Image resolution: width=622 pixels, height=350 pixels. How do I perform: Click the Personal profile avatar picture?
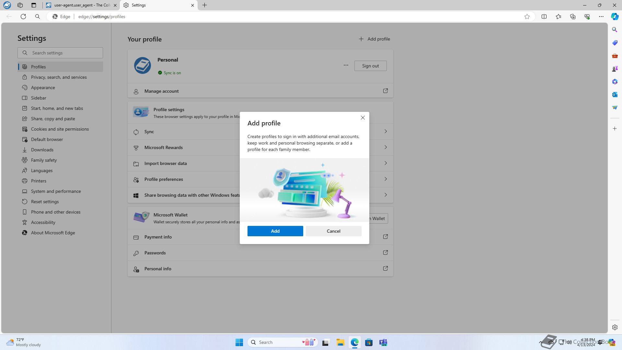pos(143,65)
